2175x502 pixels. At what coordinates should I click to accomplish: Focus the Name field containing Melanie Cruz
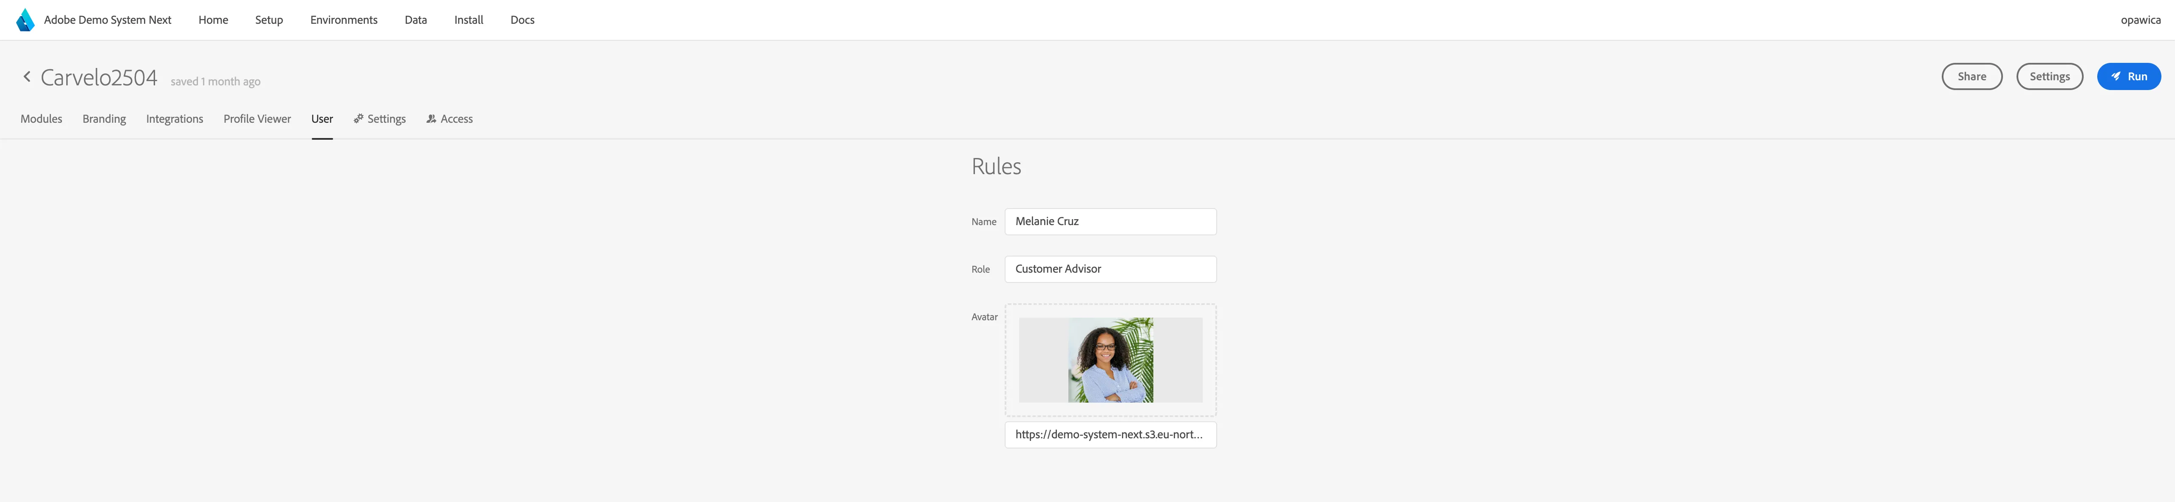[x=1110, y=222]
